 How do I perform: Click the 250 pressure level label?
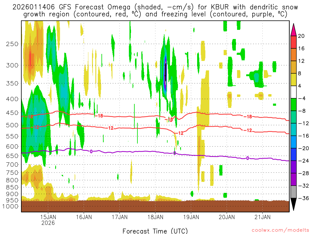coord(12,44)
